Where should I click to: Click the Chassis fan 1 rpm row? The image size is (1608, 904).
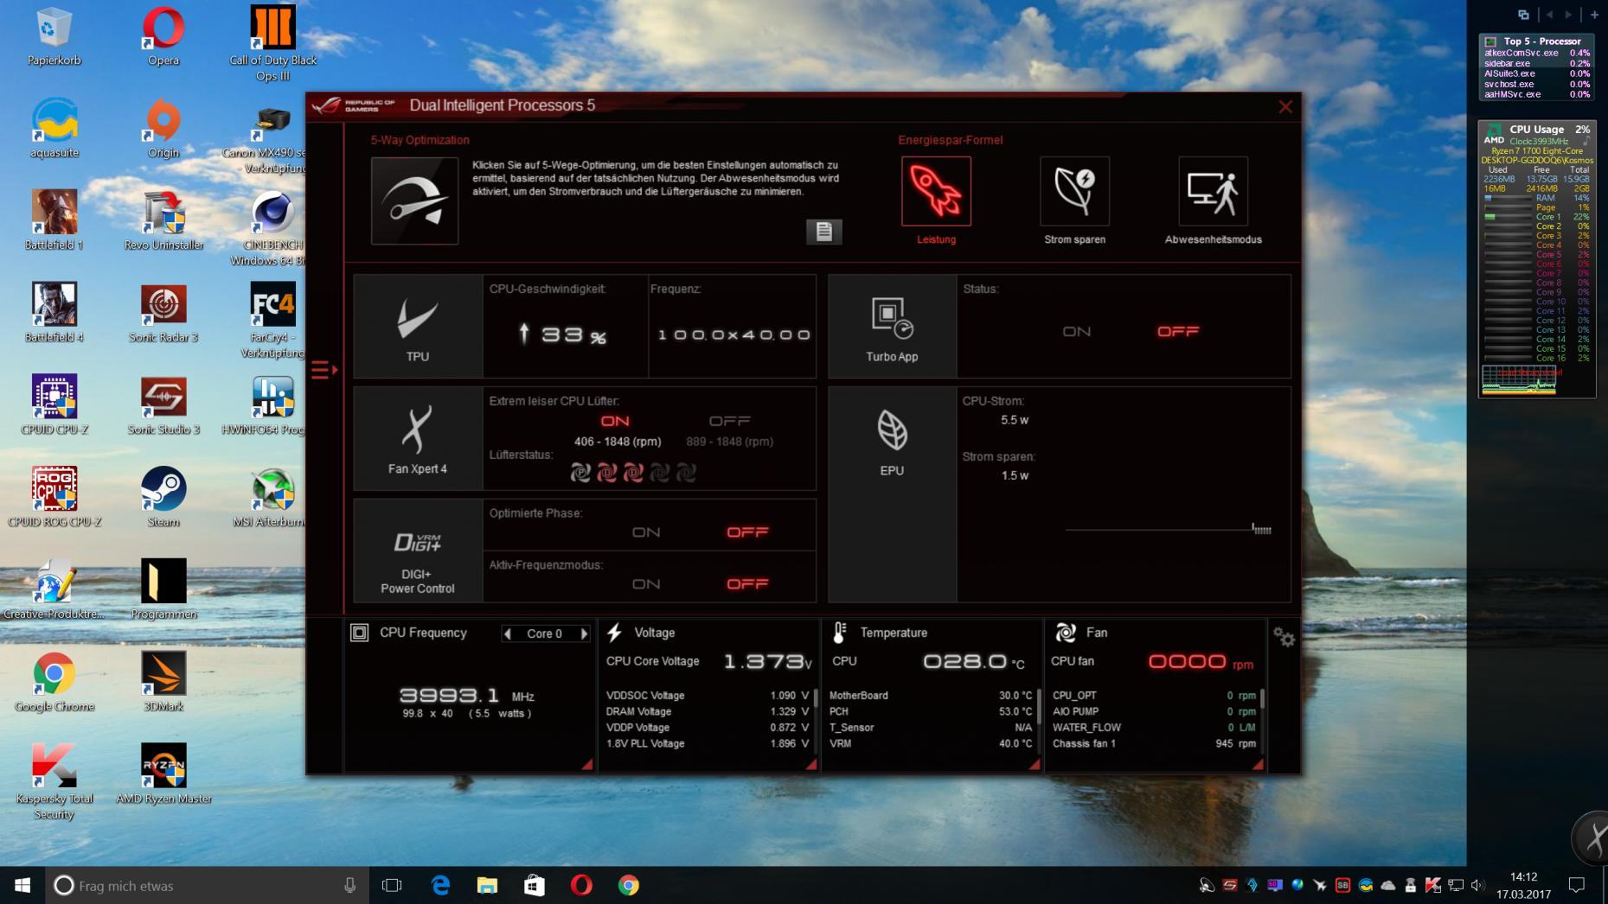pos(1154,743)
